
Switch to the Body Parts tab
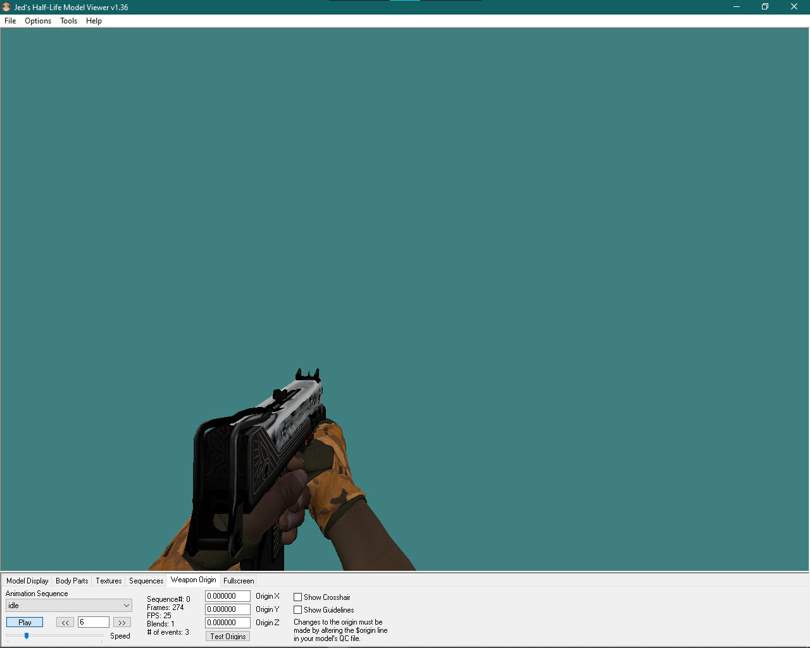72,581
